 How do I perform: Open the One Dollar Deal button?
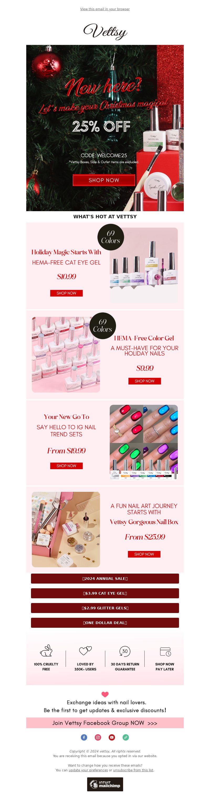[x=105, y=622]
